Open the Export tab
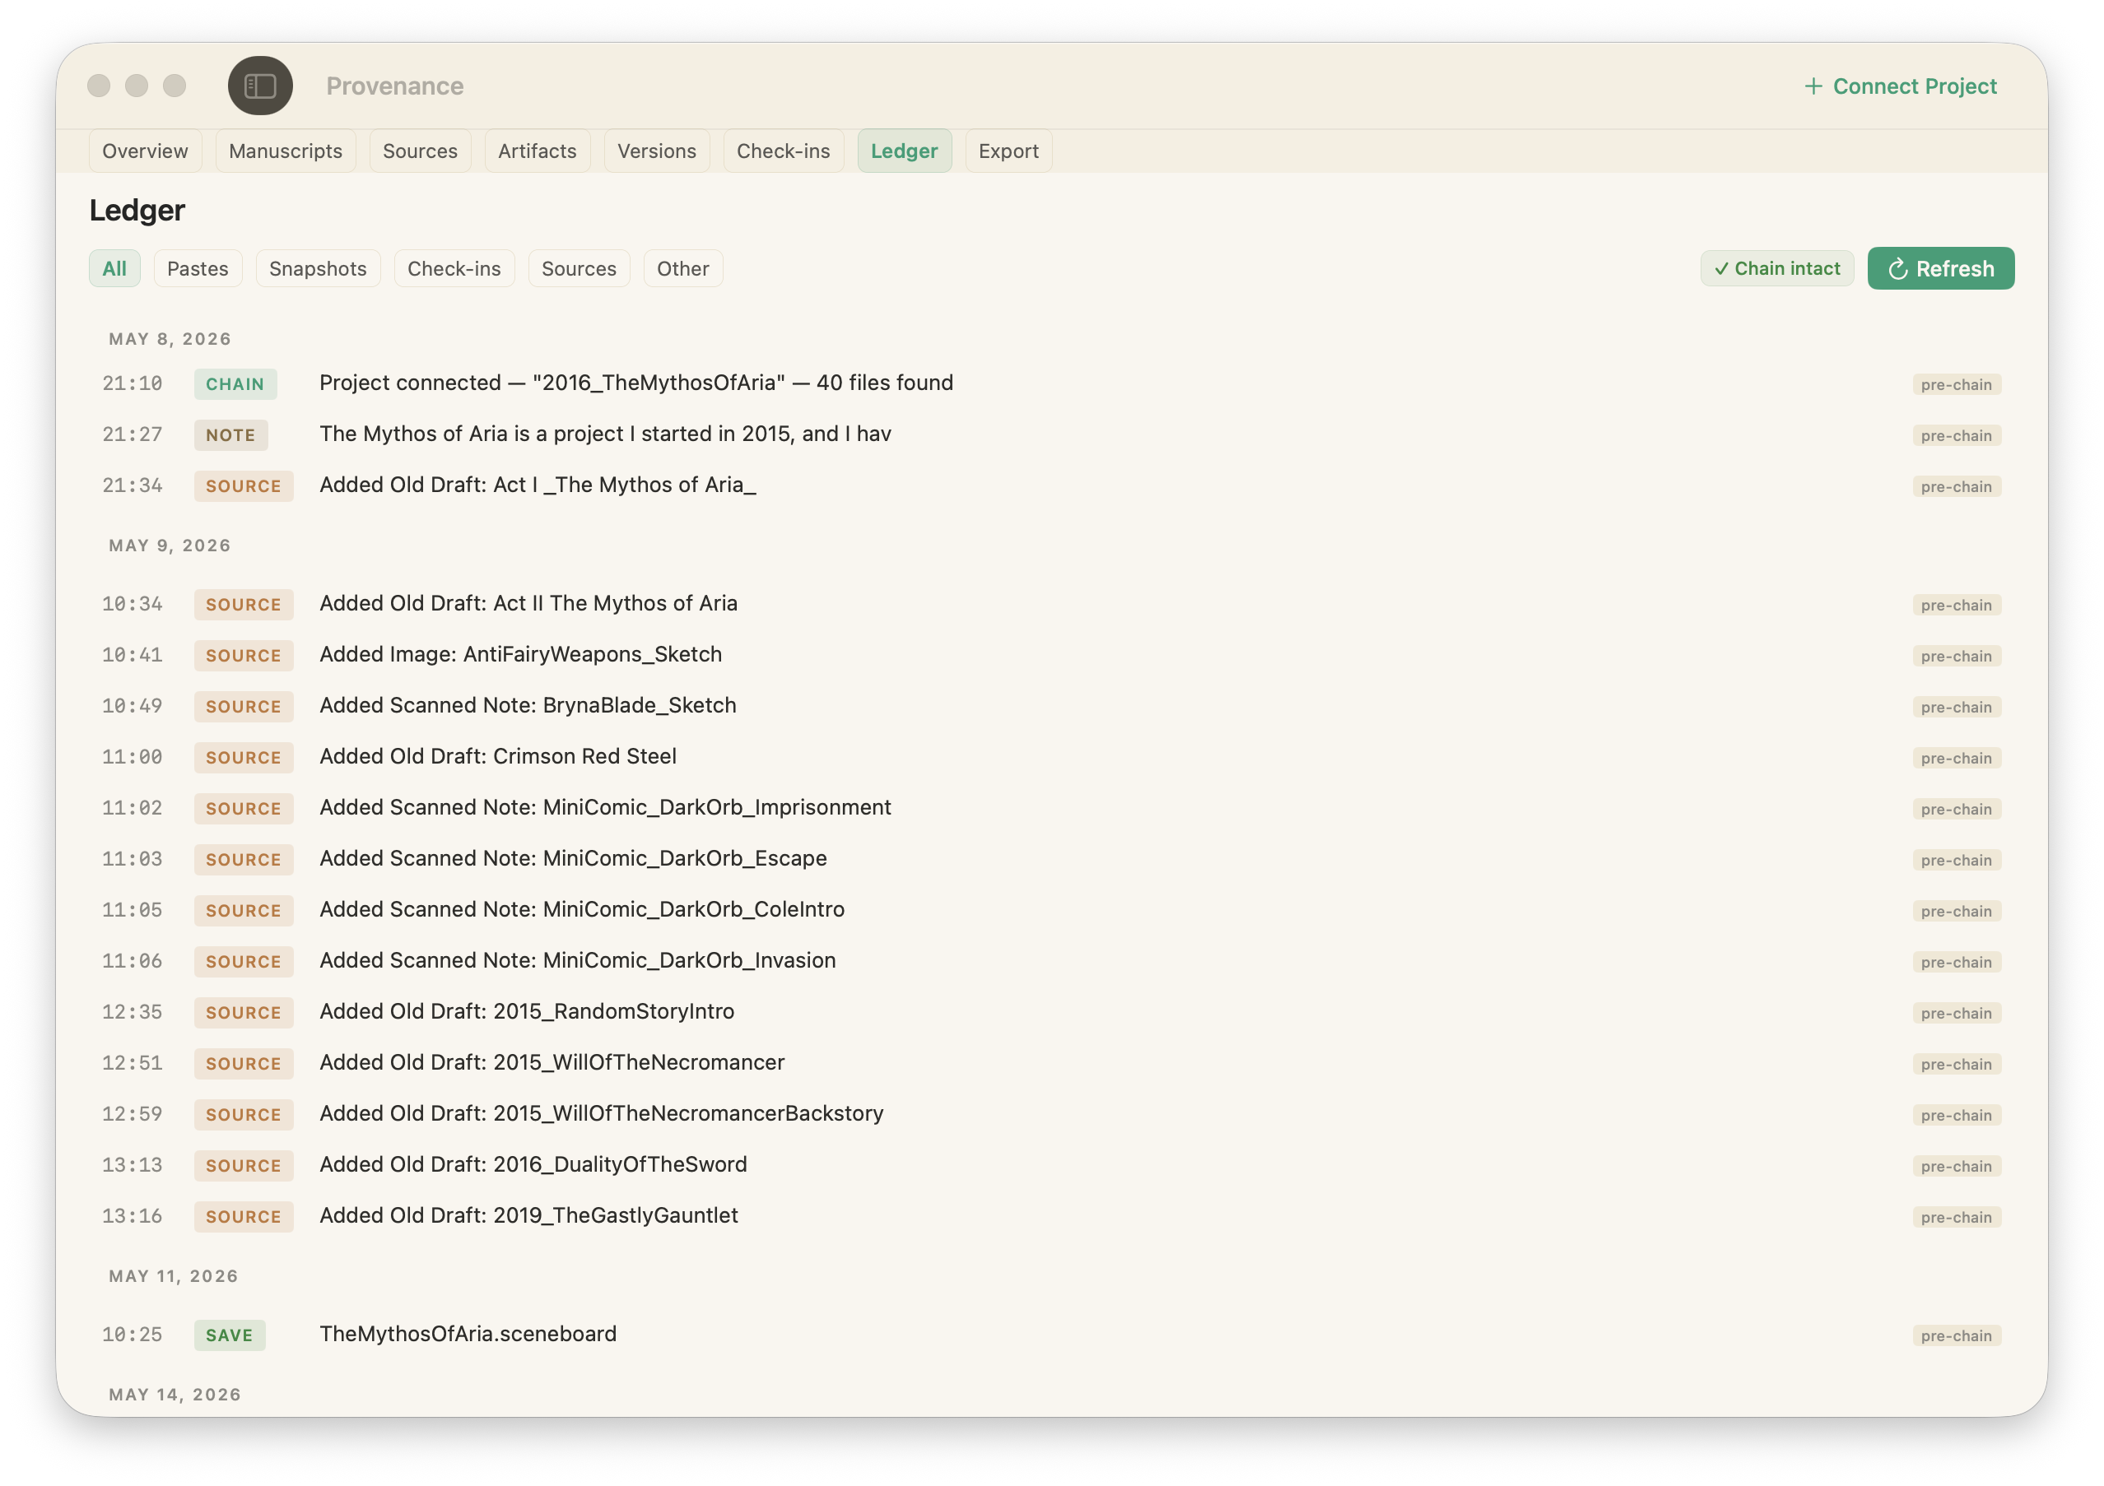This screenshot has height=1486, width=2104. (1008, 151)
